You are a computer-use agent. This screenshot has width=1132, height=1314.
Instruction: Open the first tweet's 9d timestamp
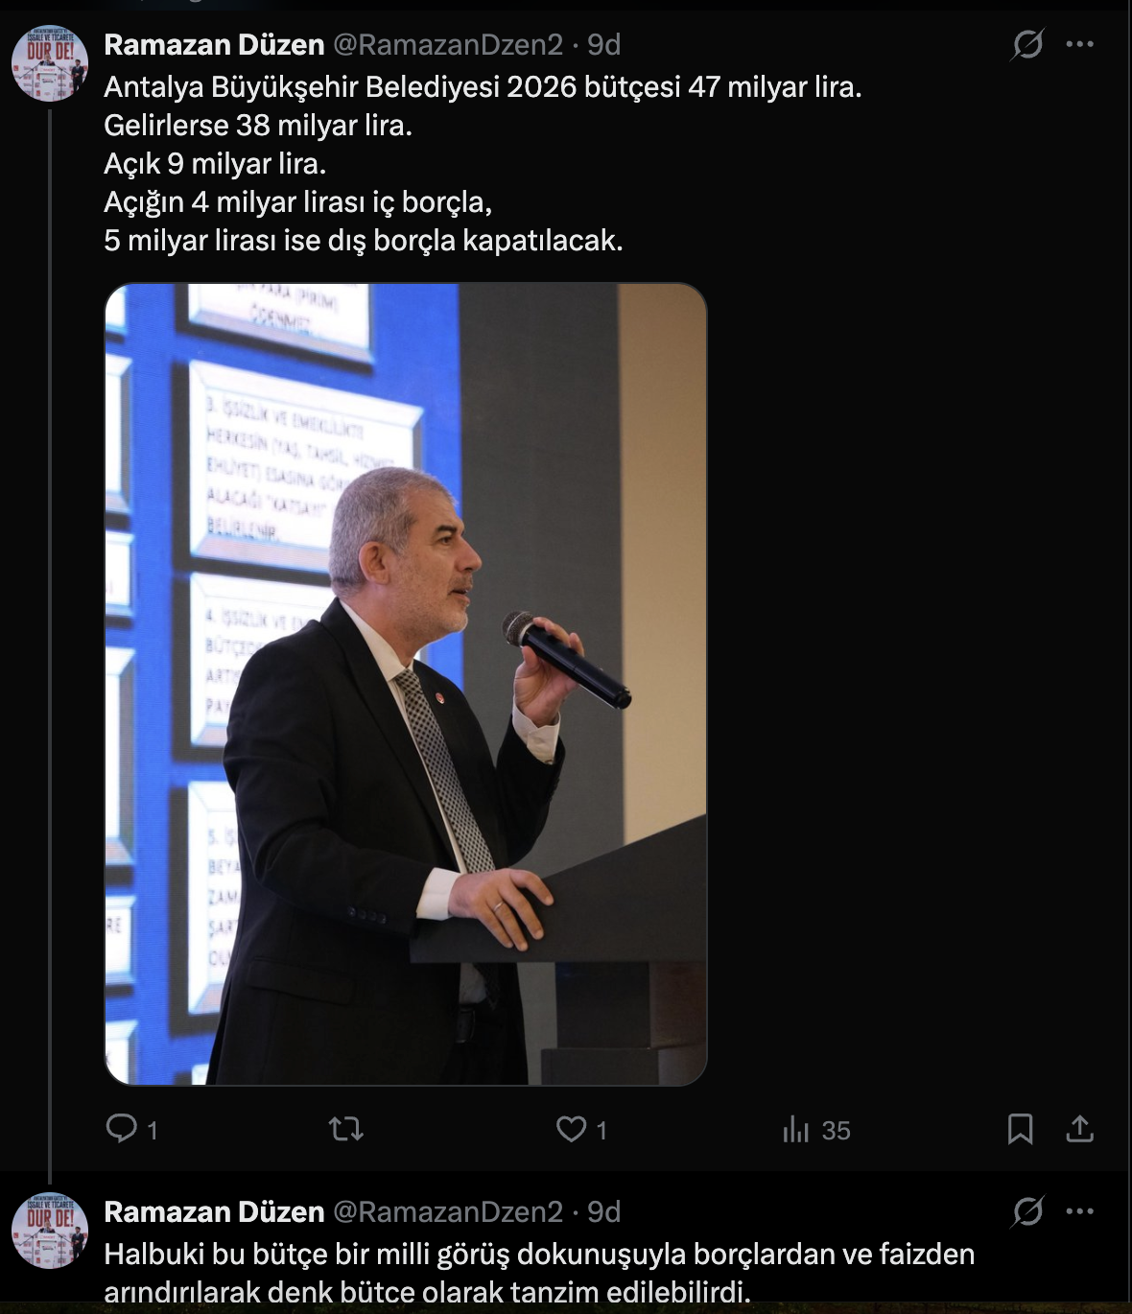(x=604, y=44)
